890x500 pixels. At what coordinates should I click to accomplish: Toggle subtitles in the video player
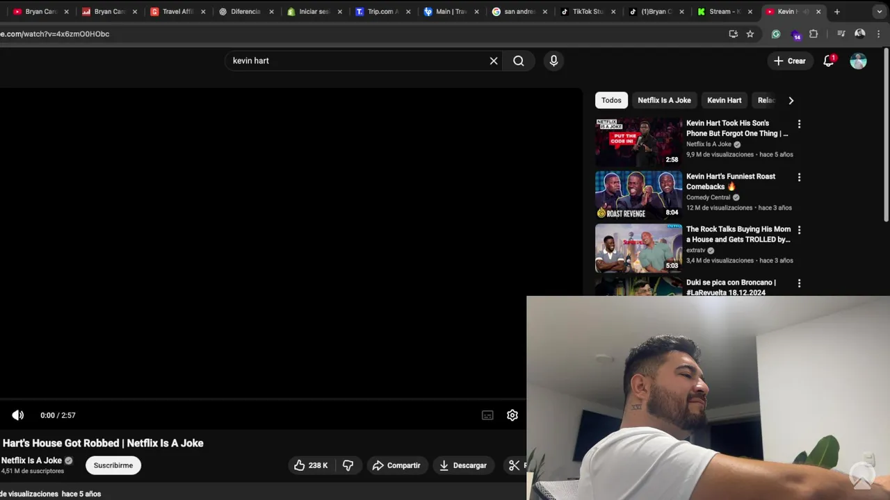pyautogui.click(x=487, y=415)
